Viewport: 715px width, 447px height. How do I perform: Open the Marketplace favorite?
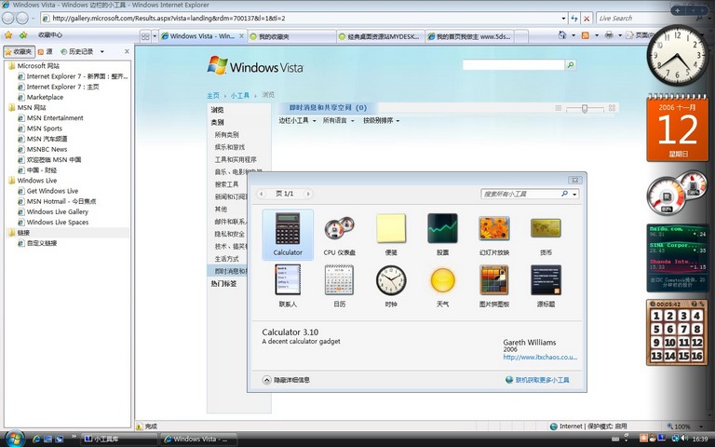pyautogui.click(x=45, y=97)
